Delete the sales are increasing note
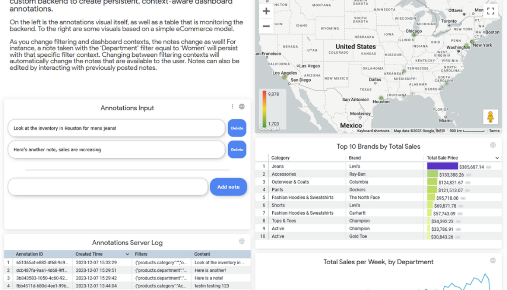The height and width of the screenshot is (290, 507). pos(237,150)
